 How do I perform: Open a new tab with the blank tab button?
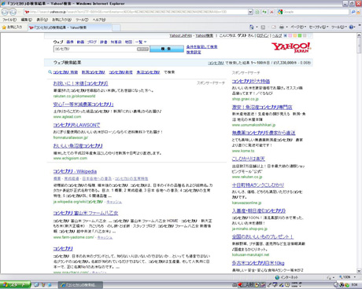[x=116, y=27]
